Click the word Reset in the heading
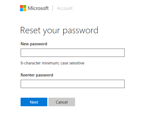This screenshot has width=160, height=123. [30, 30]
